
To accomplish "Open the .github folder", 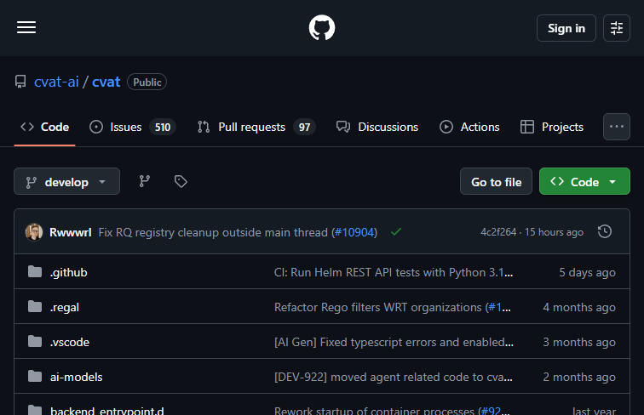I will tap(69, 272).
